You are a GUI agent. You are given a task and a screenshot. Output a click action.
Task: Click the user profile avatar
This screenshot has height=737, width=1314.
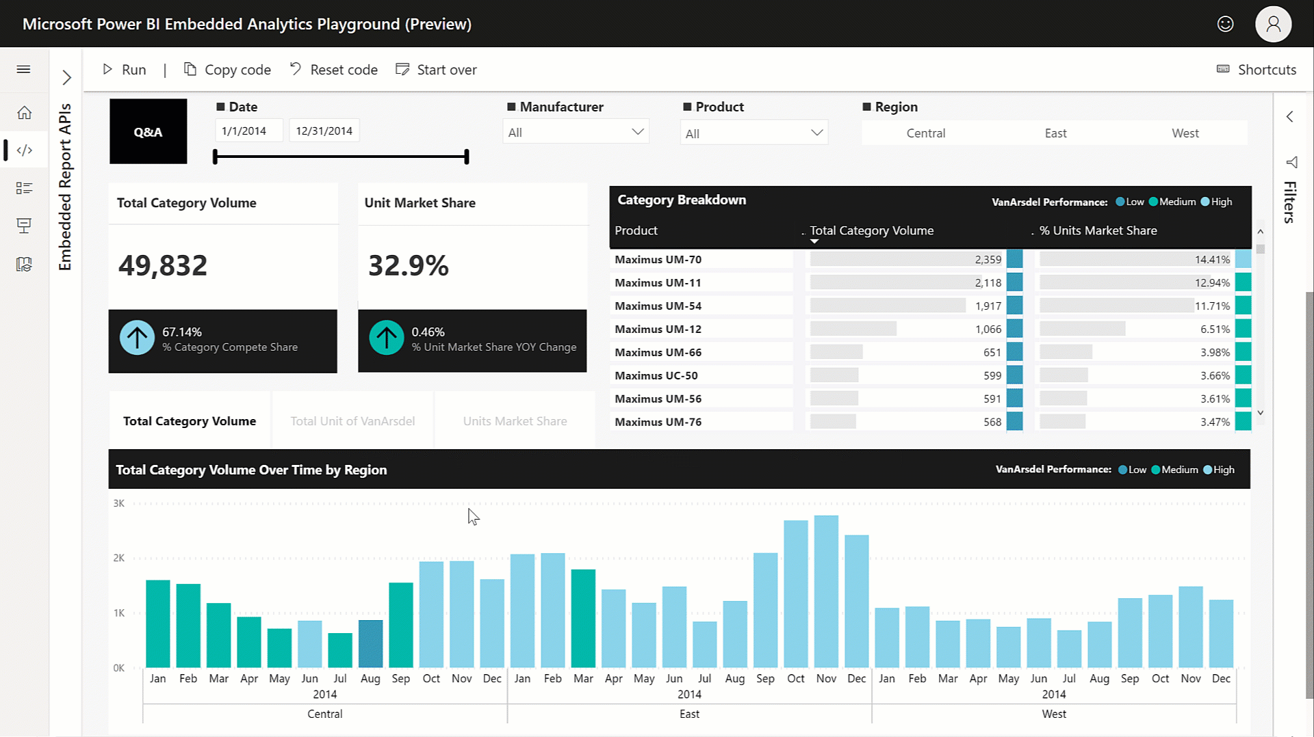(1273, 23)
